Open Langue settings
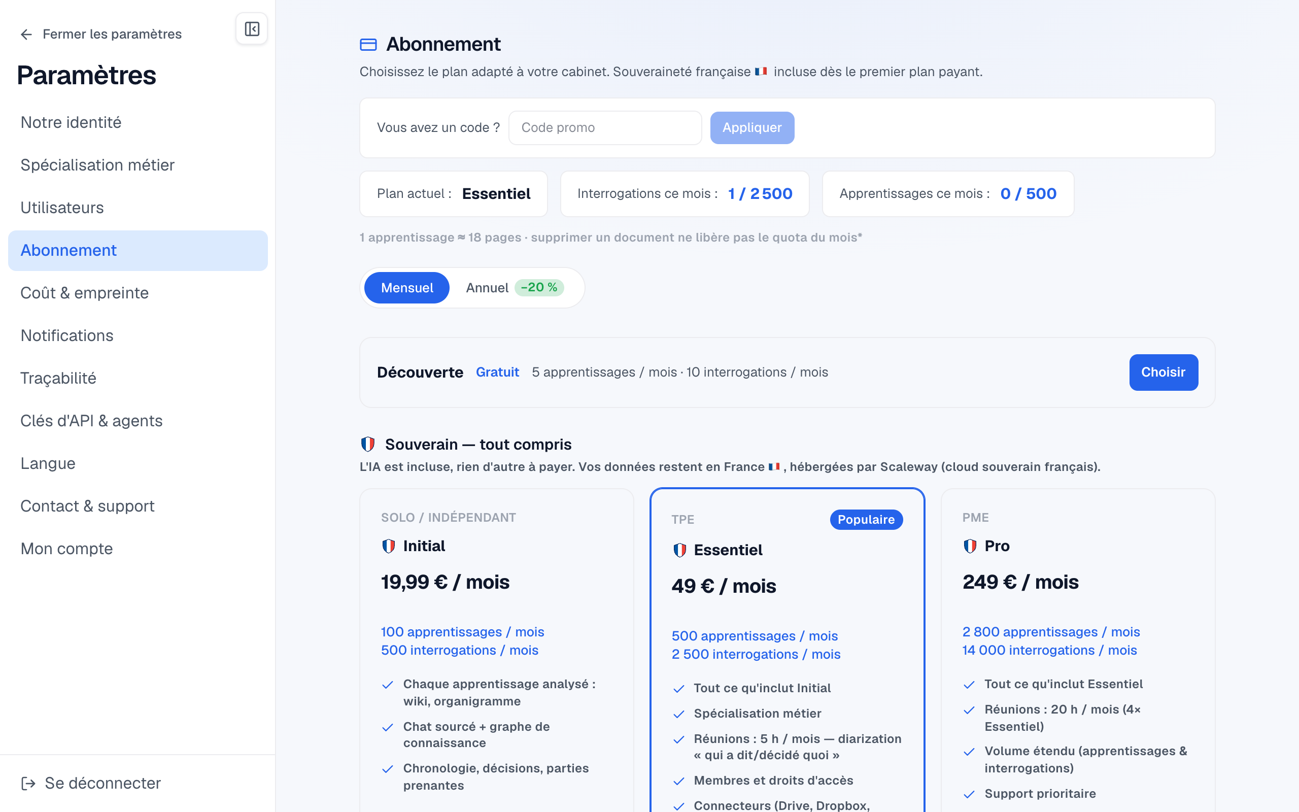The width and height of the screenshot is (1299, 812). [138, 463]
